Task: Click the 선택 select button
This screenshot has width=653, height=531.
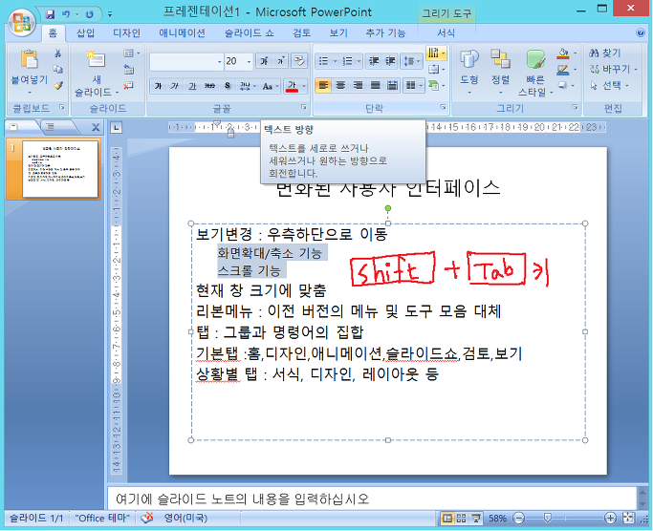Action: (609, 85)
